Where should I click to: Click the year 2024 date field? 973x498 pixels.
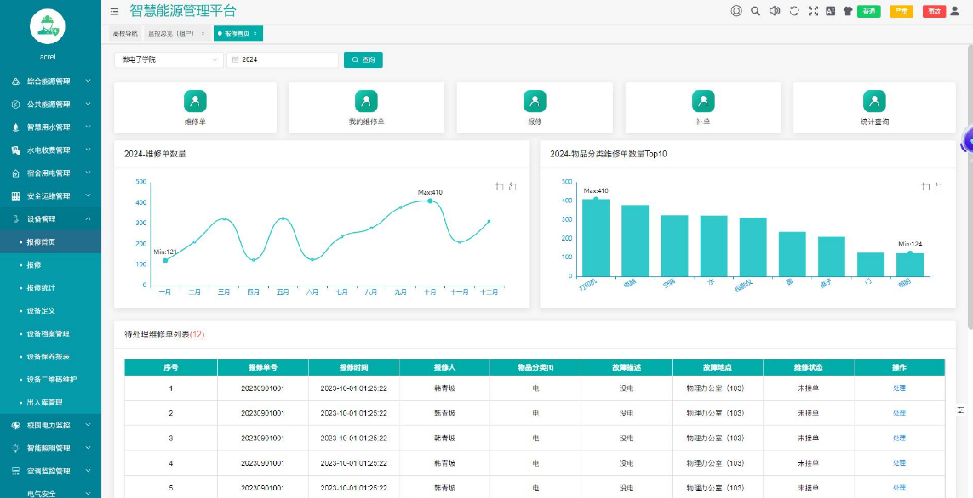pyautogui.click(x=283, y=60)
